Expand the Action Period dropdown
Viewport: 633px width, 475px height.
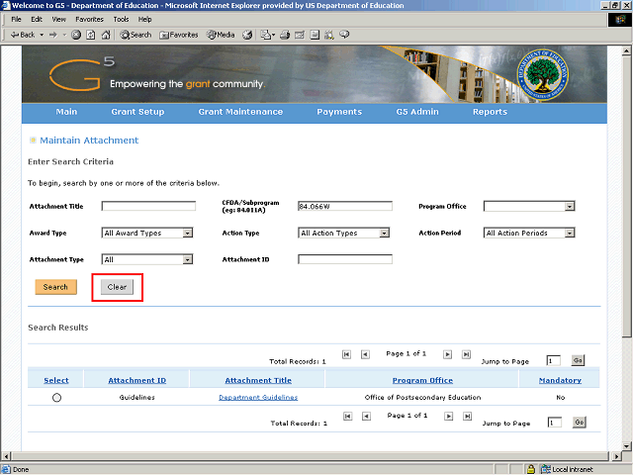click(570, 234)
